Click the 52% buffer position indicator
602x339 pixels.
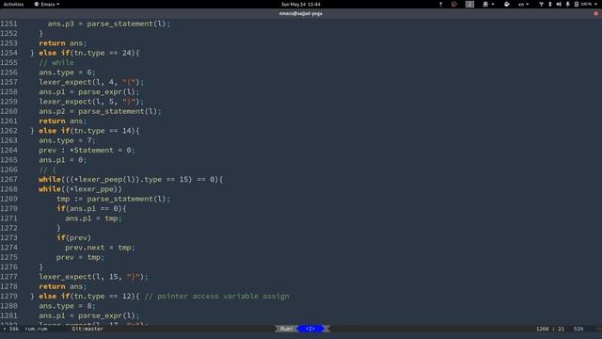(578, 329)
